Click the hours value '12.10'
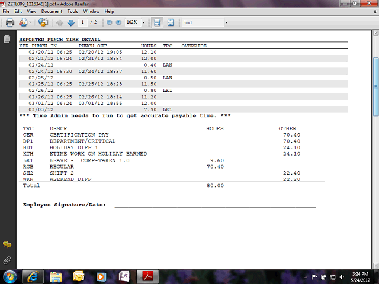The image size is (379, 284). [149, 52]
